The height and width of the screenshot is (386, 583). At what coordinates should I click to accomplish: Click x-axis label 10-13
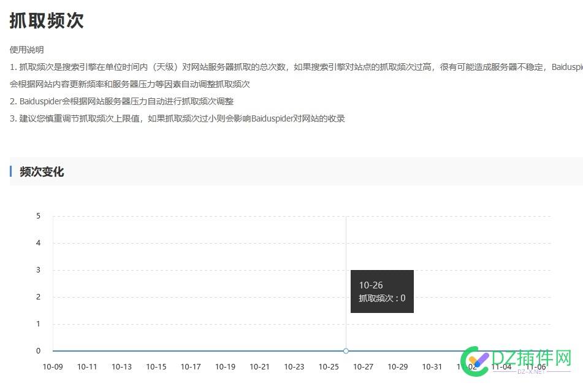pyautogui.click(x=121, y=366)
